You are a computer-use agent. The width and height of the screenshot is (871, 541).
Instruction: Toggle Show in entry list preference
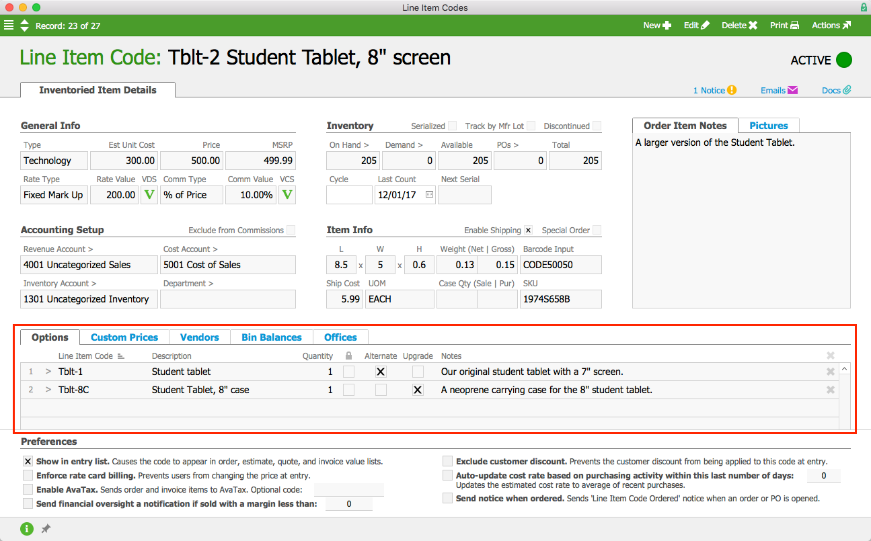(x=28, y=462)
